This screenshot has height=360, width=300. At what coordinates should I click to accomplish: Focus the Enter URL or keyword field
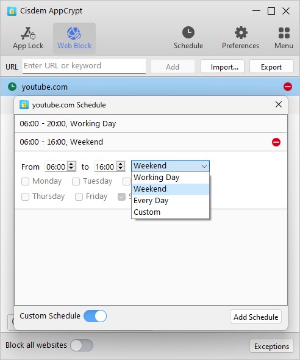point(84,66)
